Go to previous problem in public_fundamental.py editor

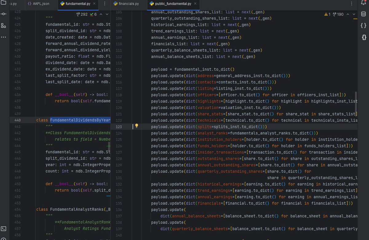pos(348,14)
